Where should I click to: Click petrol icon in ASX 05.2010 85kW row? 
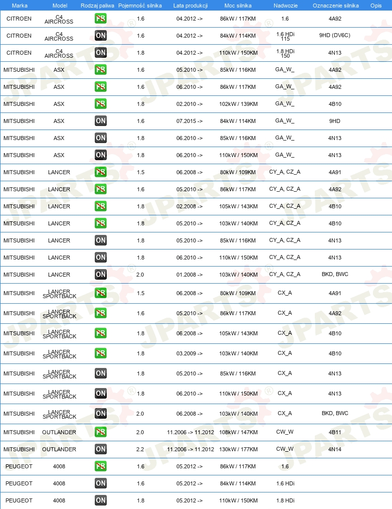click(101, 70)
